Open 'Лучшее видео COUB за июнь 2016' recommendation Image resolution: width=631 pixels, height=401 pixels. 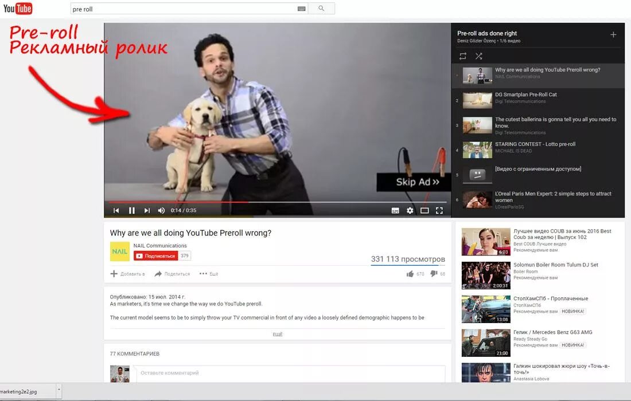(x=562, y=234)
